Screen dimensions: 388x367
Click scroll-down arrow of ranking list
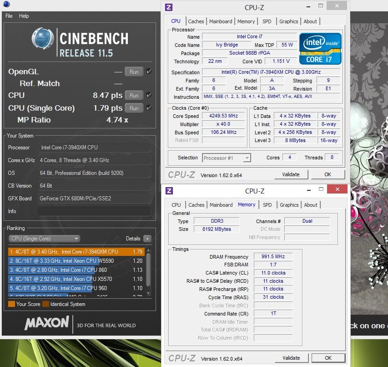coord(148,293)
